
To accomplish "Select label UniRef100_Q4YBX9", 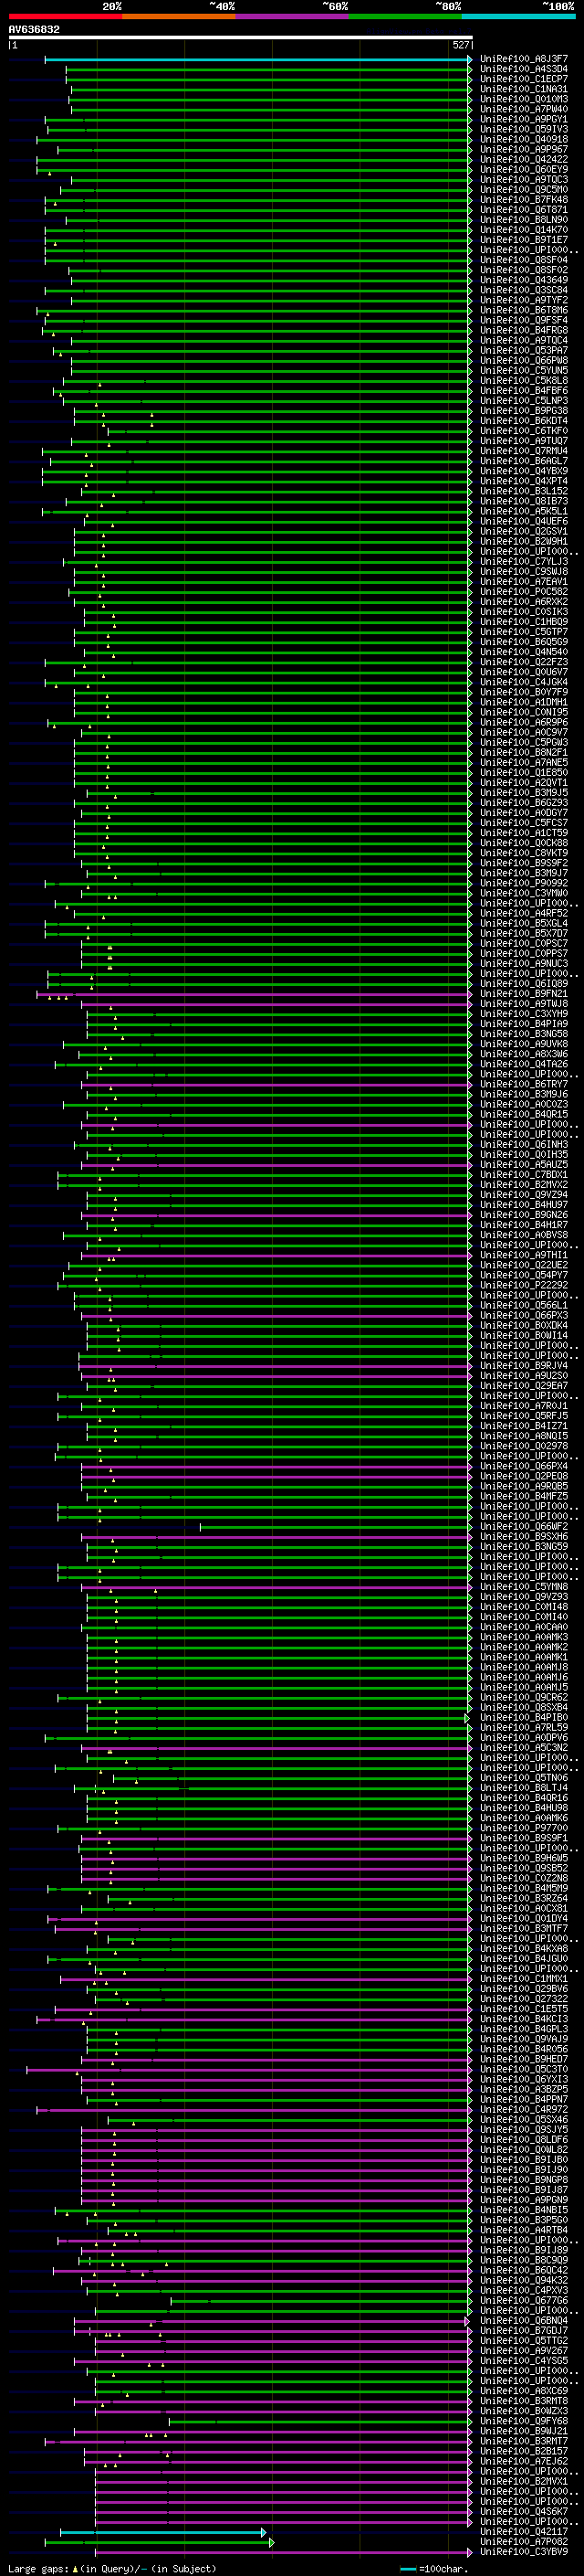I will (523, 471).
